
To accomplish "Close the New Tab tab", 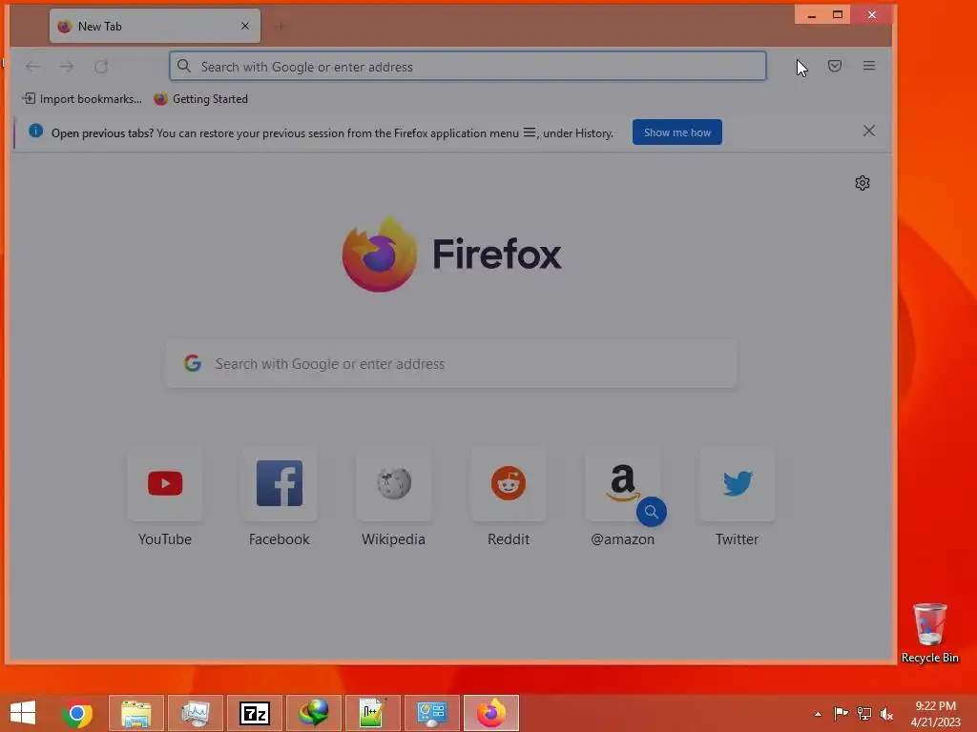I will click(245, 26).
